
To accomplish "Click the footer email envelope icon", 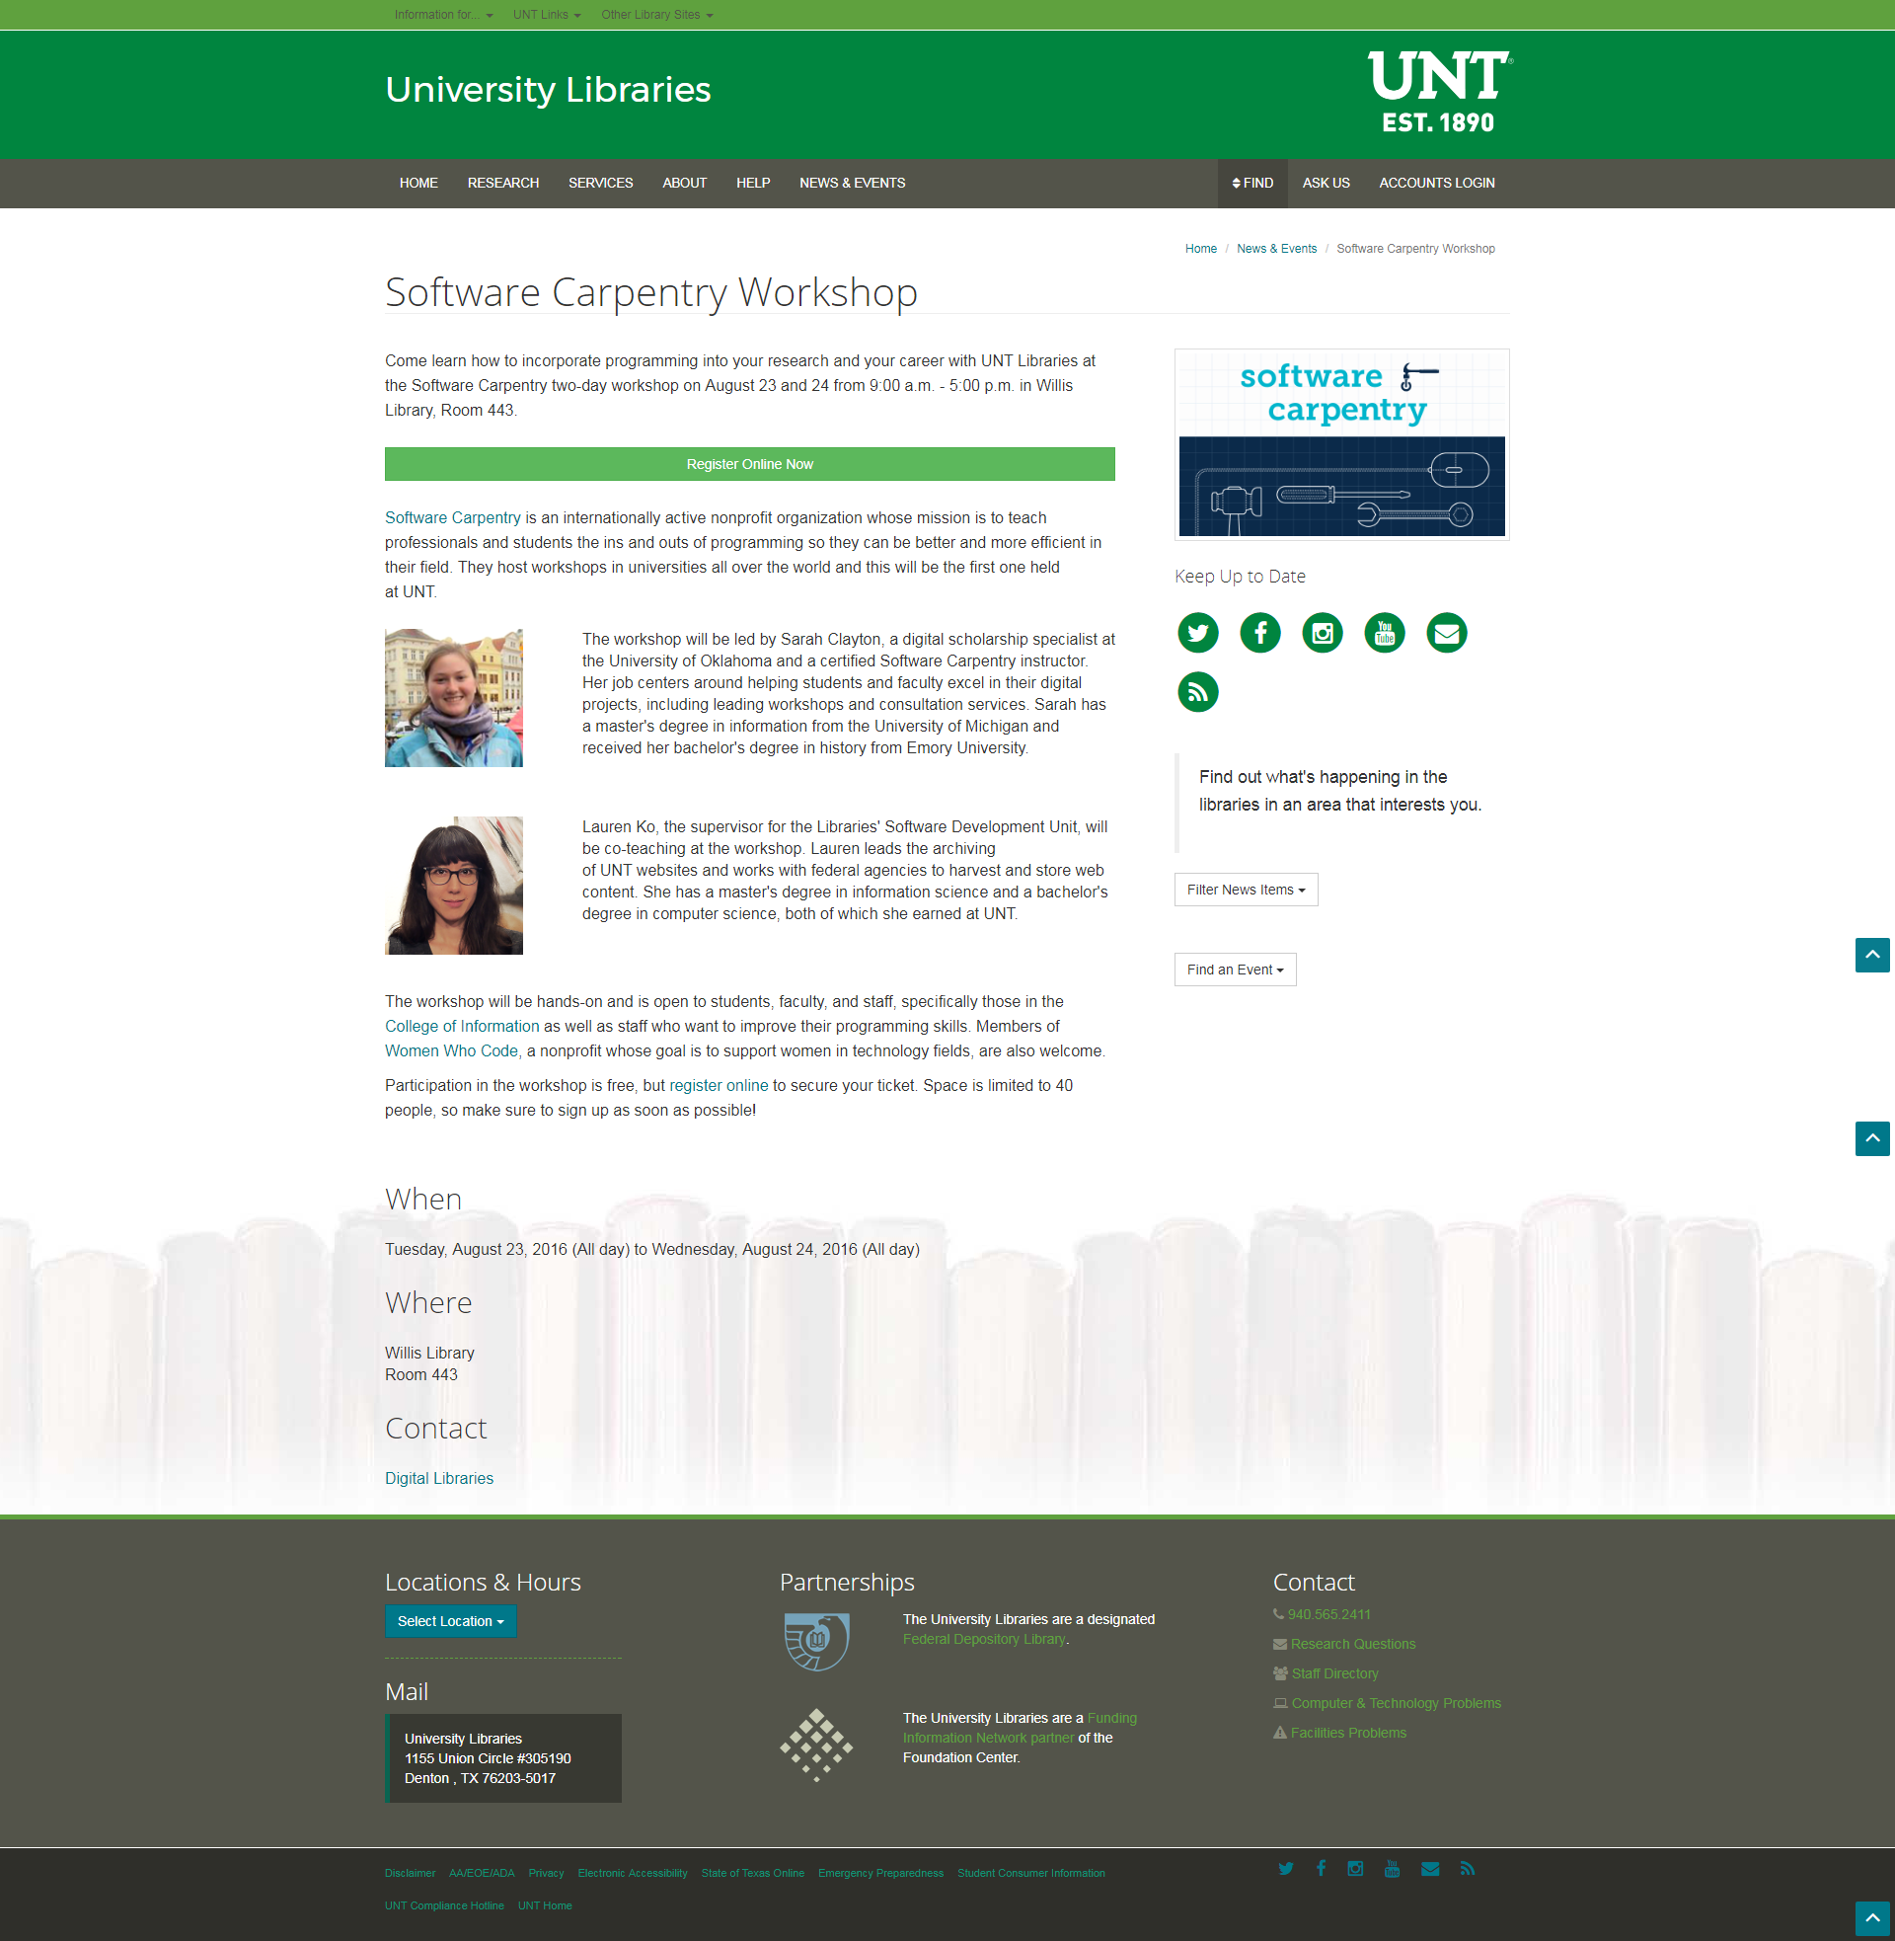I will [x=1429, y=1868].
